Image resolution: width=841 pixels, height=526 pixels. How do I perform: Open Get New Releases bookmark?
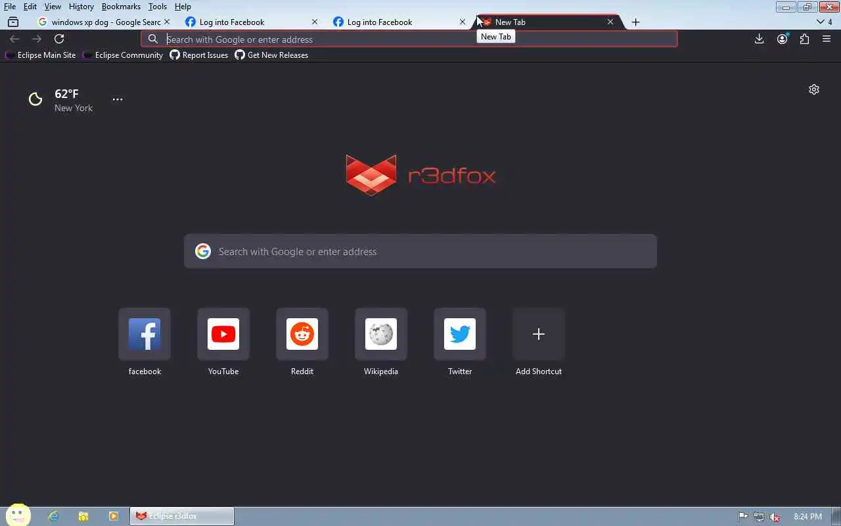(x=272, y=55)
